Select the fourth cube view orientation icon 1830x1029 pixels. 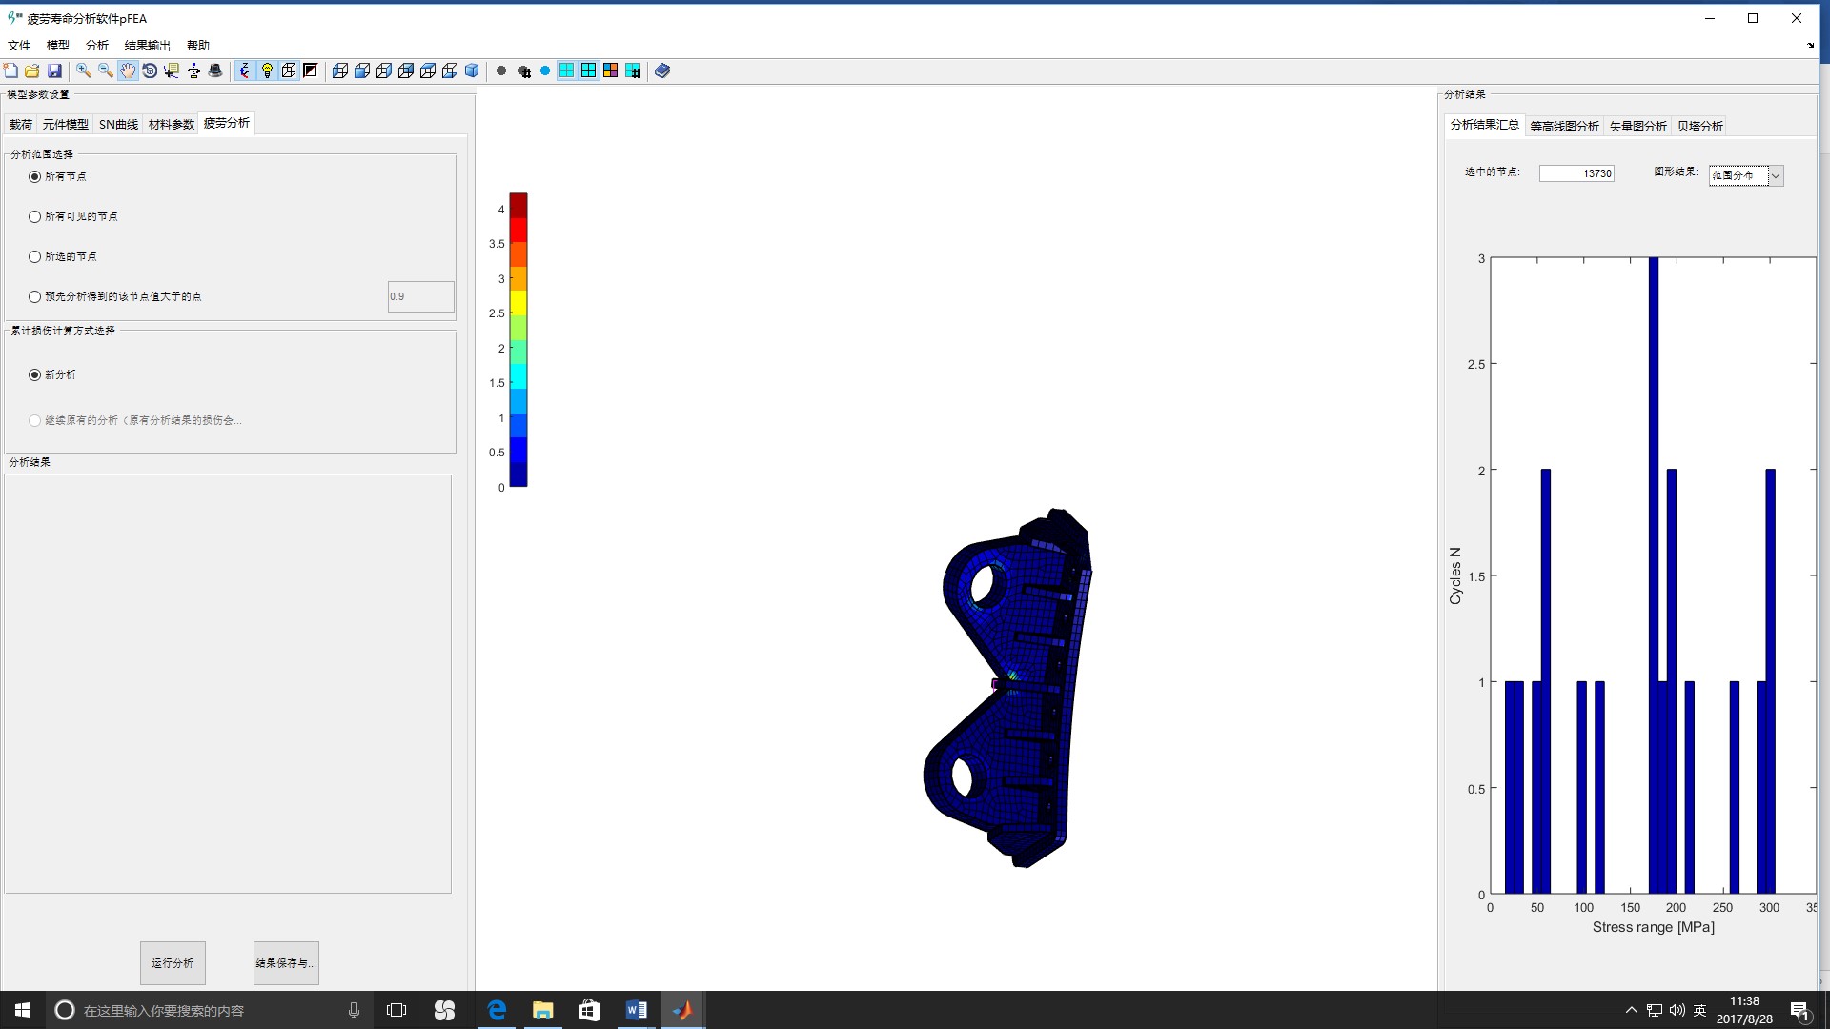(406, 71)
